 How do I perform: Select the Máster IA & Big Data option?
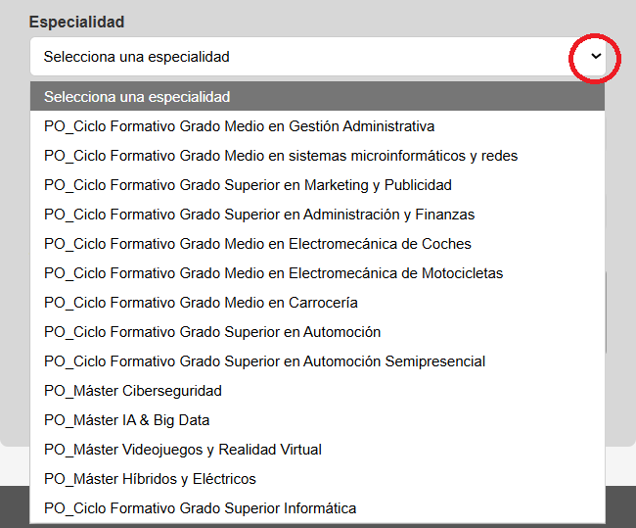coord(127,420)
